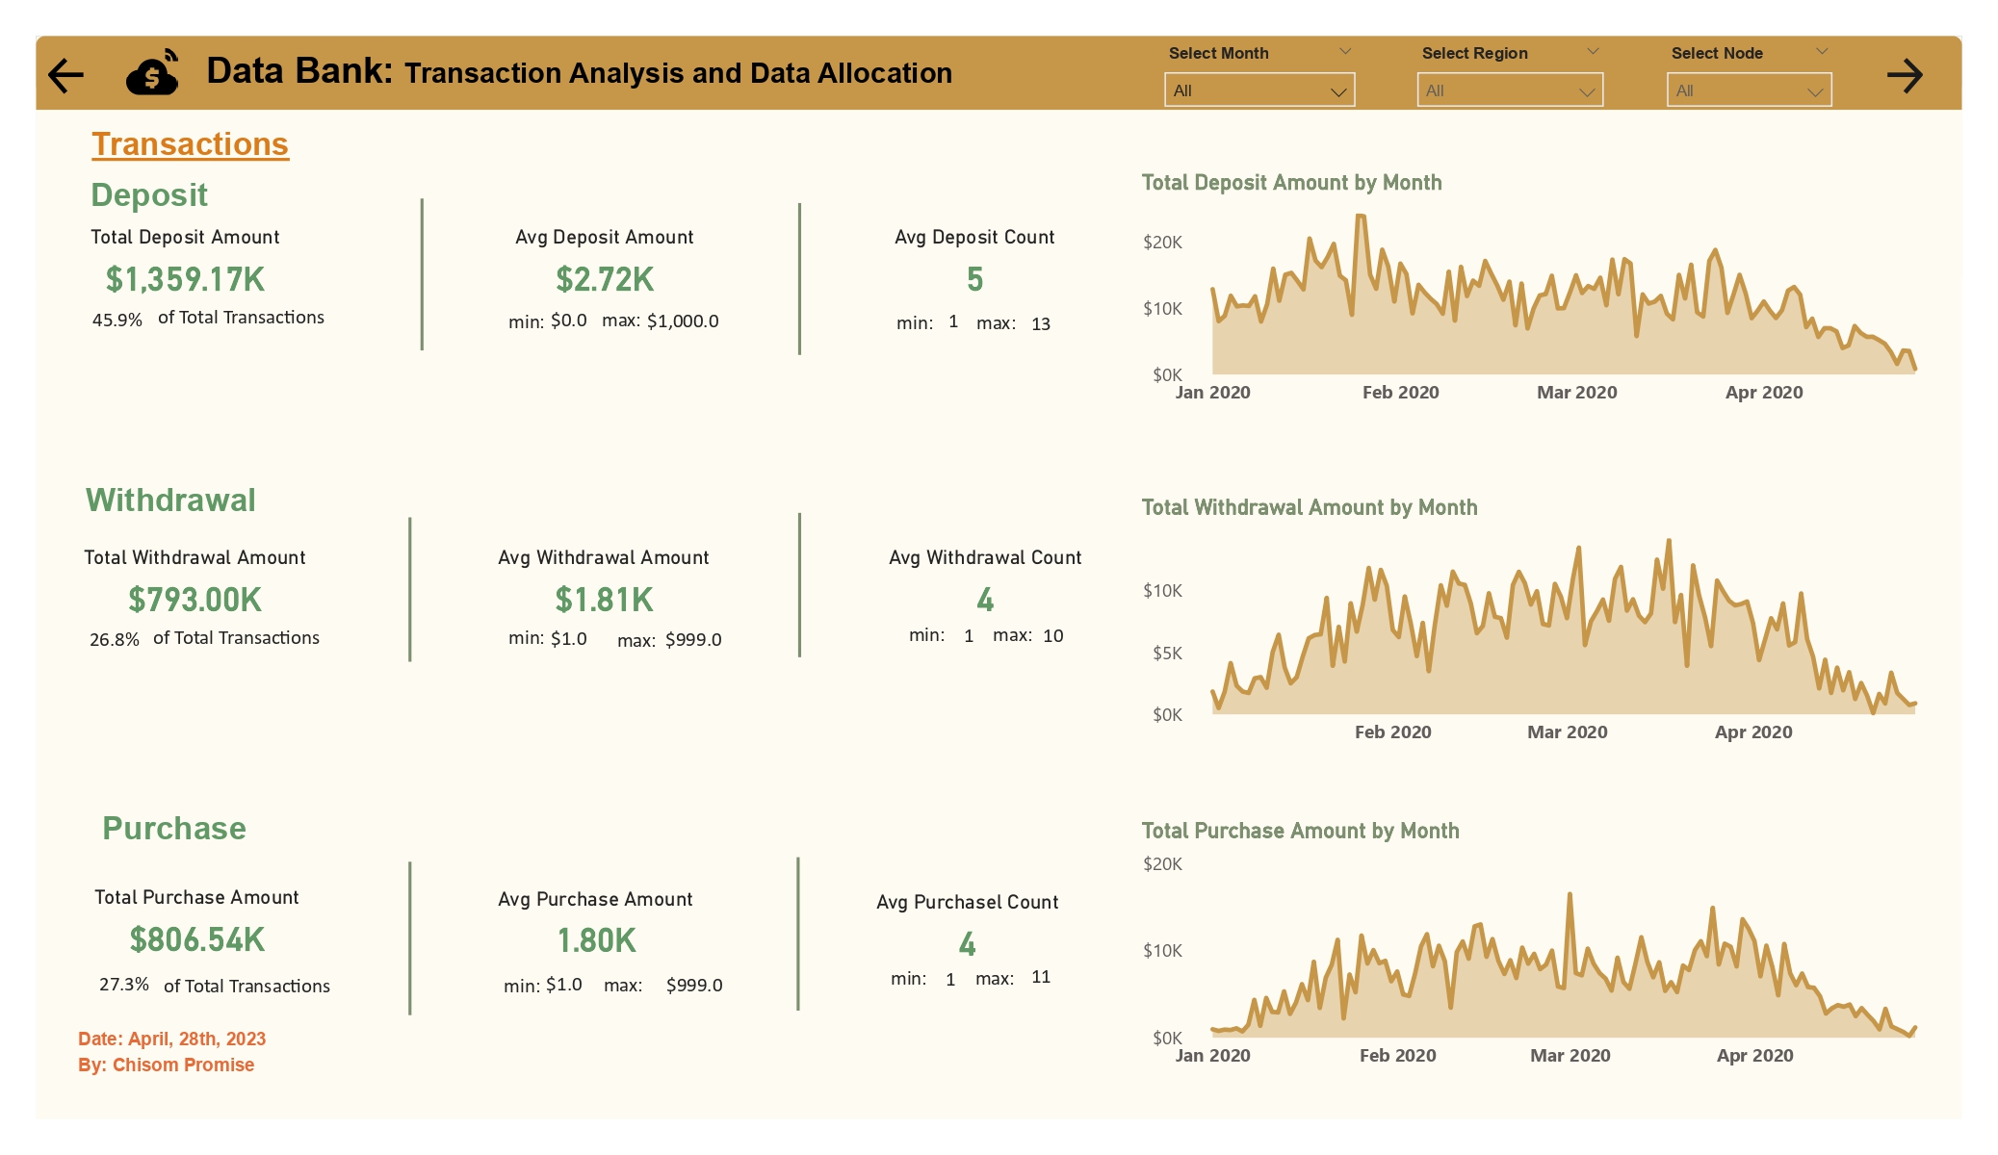Click small chevron beside Select Month header
Screen dimensions: 1998x1155
tap(1345, 52)
